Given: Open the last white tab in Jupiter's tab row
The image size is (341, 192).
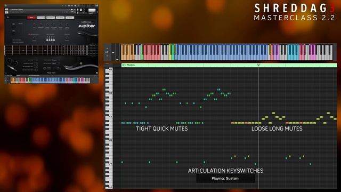Looking at the screenshot, I should (70, 18).
